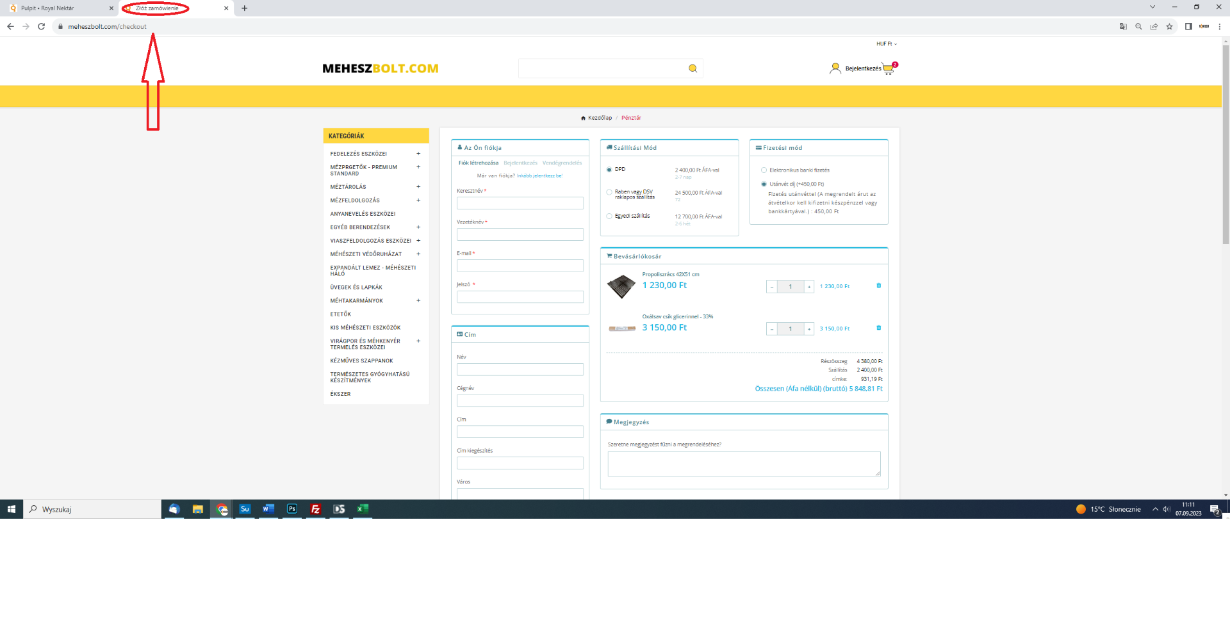
Task: Open the HUF Ft currency dropdown
Action: coord(887,44)
